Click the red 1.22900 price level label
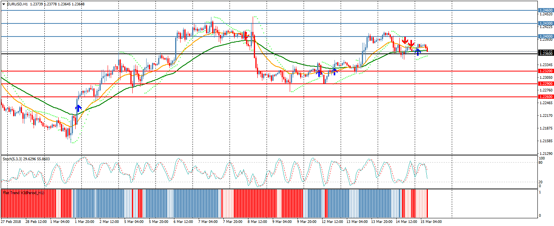This screenshot has width=554, height=226. (x=546, y=84)
